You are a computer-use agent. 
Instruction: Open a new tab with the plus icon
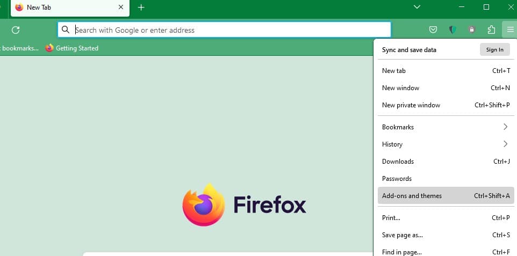(141, 8)
